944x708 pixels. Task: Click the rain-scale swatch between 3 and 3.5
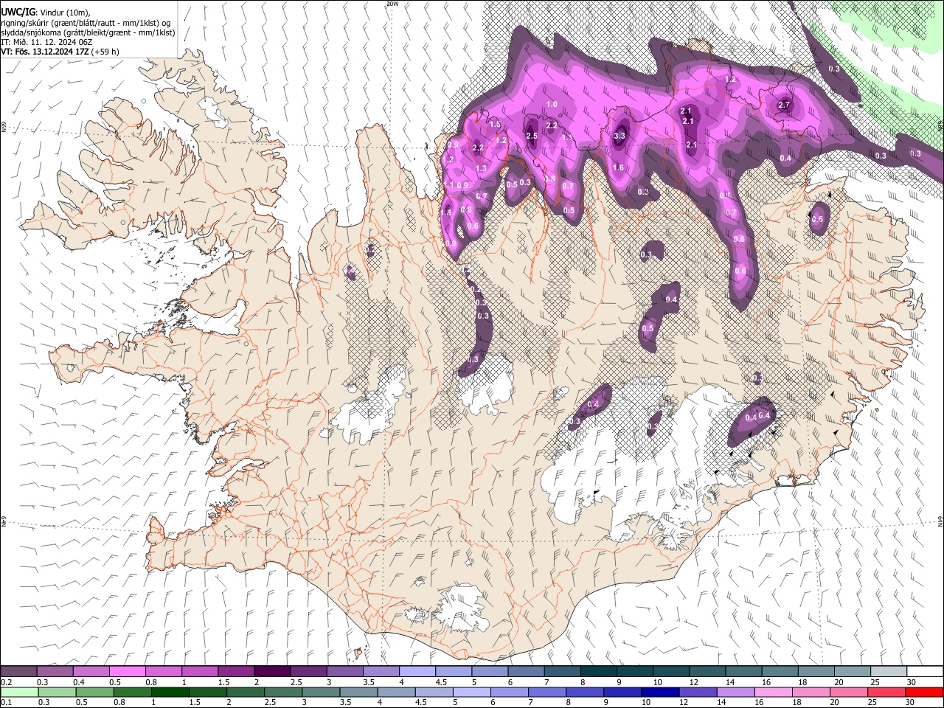[321, 692]
